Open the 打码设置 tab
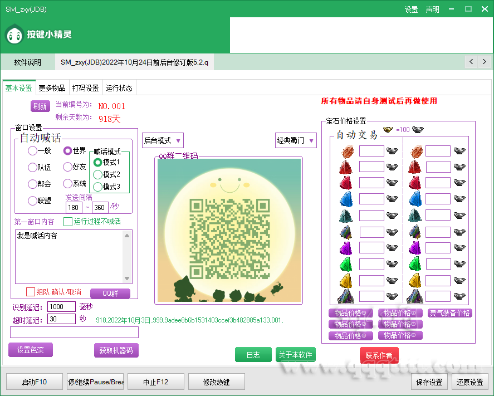 pos(85,88)
